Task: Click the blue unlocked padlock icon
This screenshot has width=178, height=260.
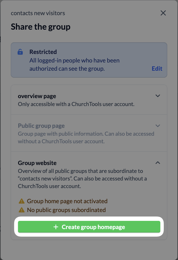Action: [x=20, y=52]
